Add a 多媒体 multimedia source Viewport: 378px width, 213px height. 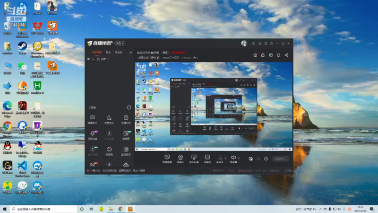(207, 159)
